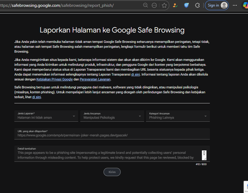The image size is (248, 193).
Task: Click the Detail tambahan text area
Action: point(112,154)
